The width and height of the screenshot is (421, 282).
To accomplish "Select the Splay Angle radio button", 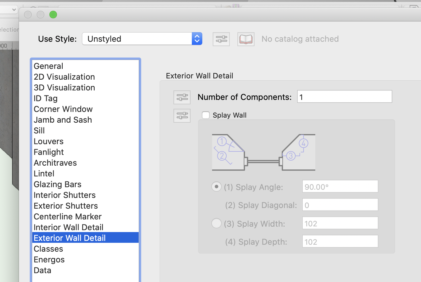I will tap(217, 187).
